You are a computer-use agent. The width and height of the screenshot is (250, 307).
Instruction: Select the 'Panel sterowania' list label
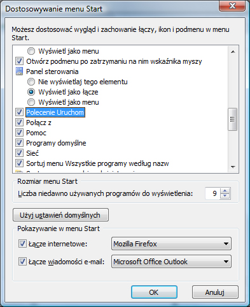tap(52, 71)
